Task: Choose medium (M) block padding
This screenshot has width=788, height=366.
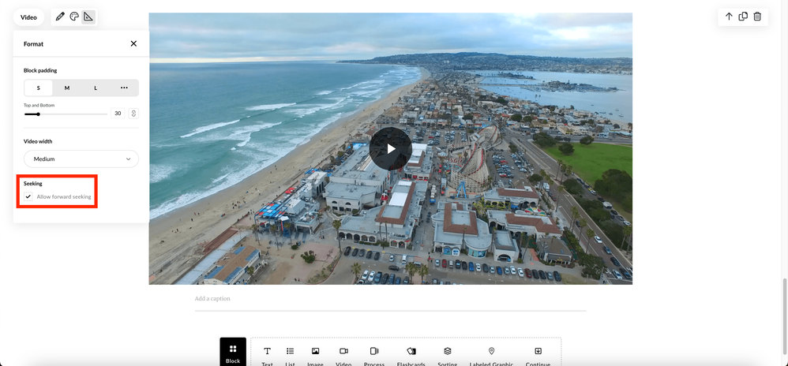Action: click(x=67, y=88)
